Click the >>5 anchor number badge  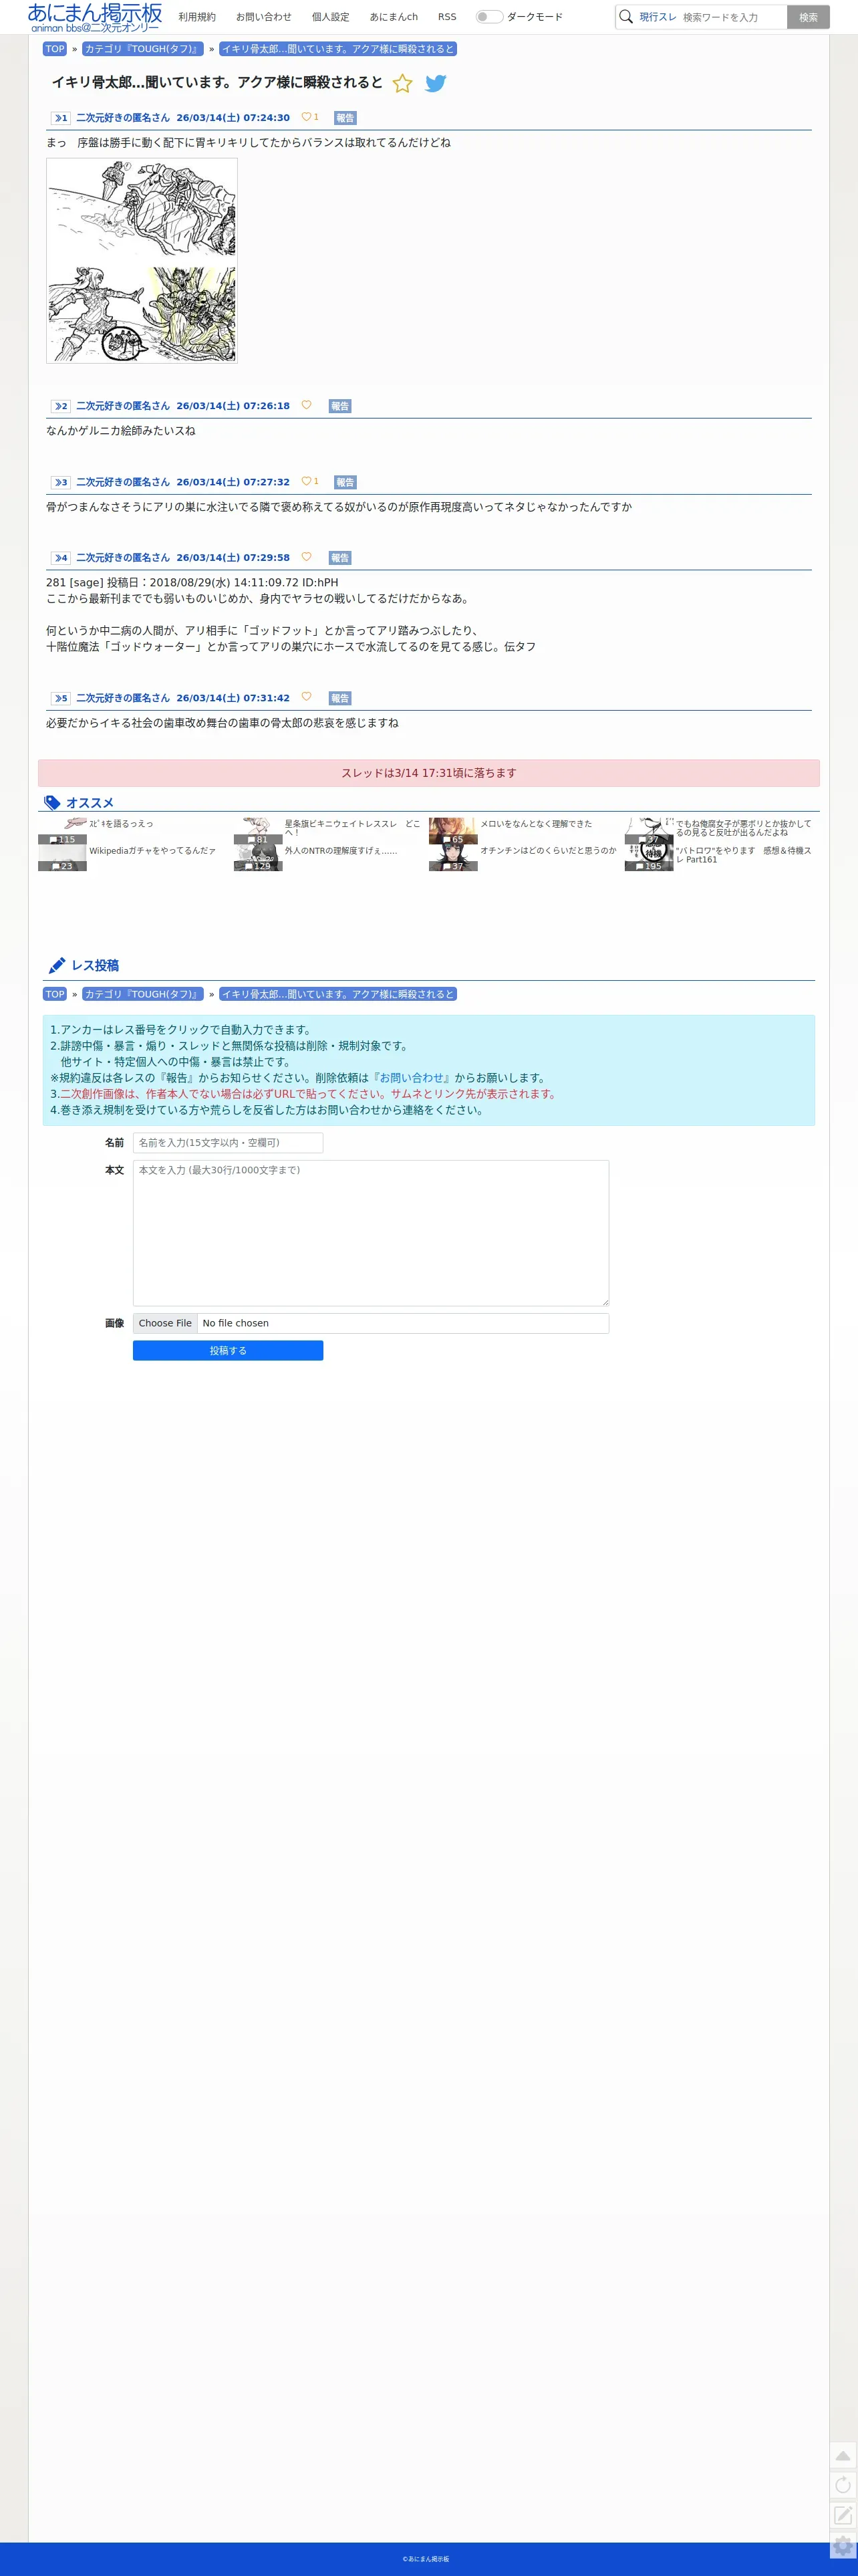point(60,698)
